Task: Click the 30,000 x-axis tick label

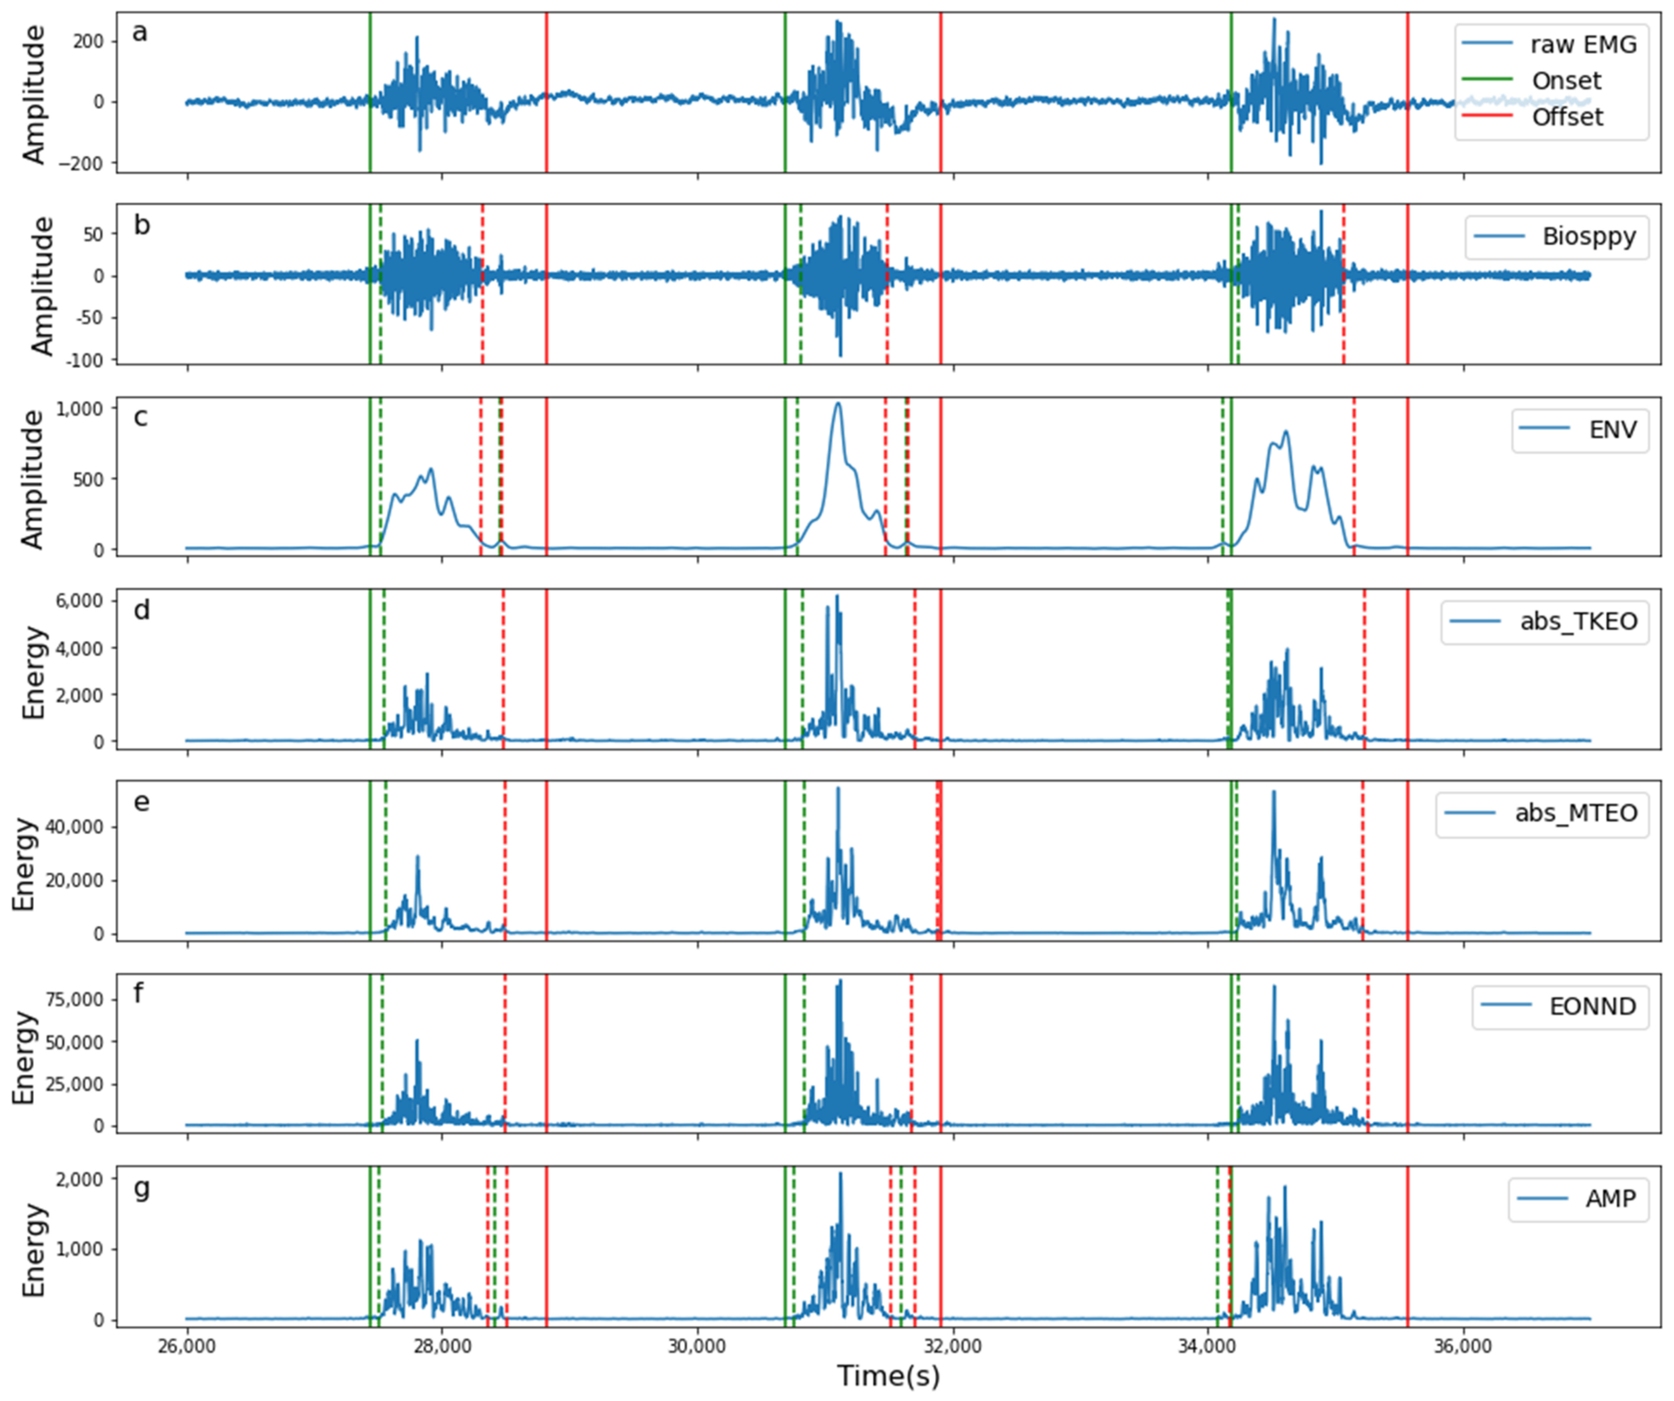Action: [697, 1346]
